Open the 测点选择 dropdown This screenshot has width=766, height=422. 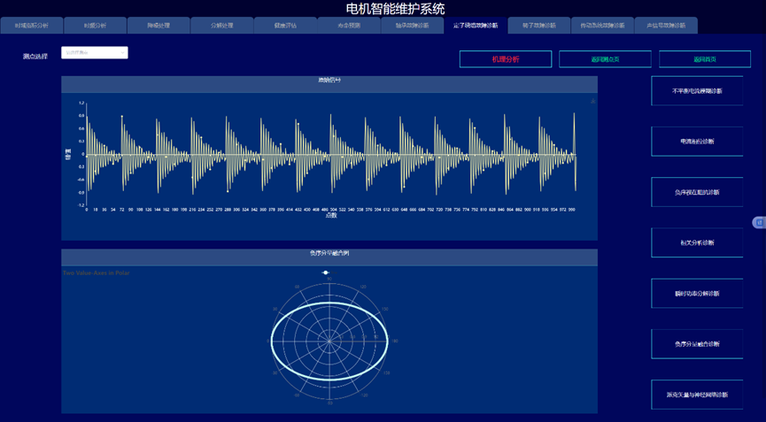coord(95,53)
